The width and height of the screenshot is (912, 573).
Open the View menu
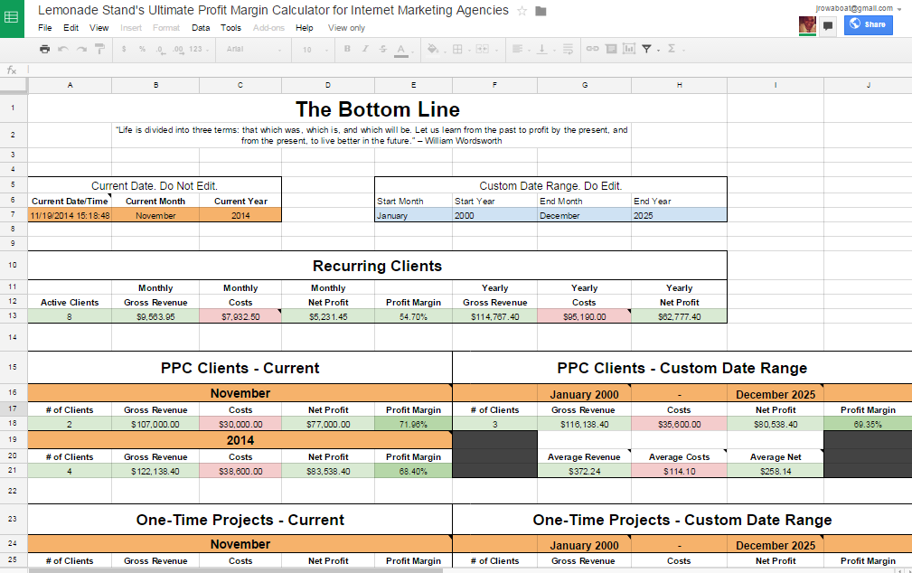coord(99,28)
